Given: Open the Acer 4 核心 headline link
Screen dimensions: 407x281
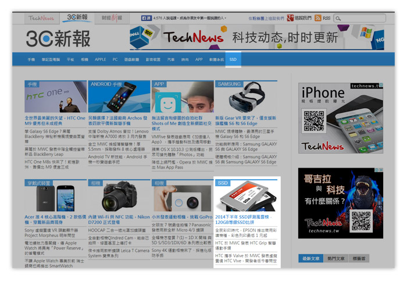Looking at the screenshot, I should (55, 220).
